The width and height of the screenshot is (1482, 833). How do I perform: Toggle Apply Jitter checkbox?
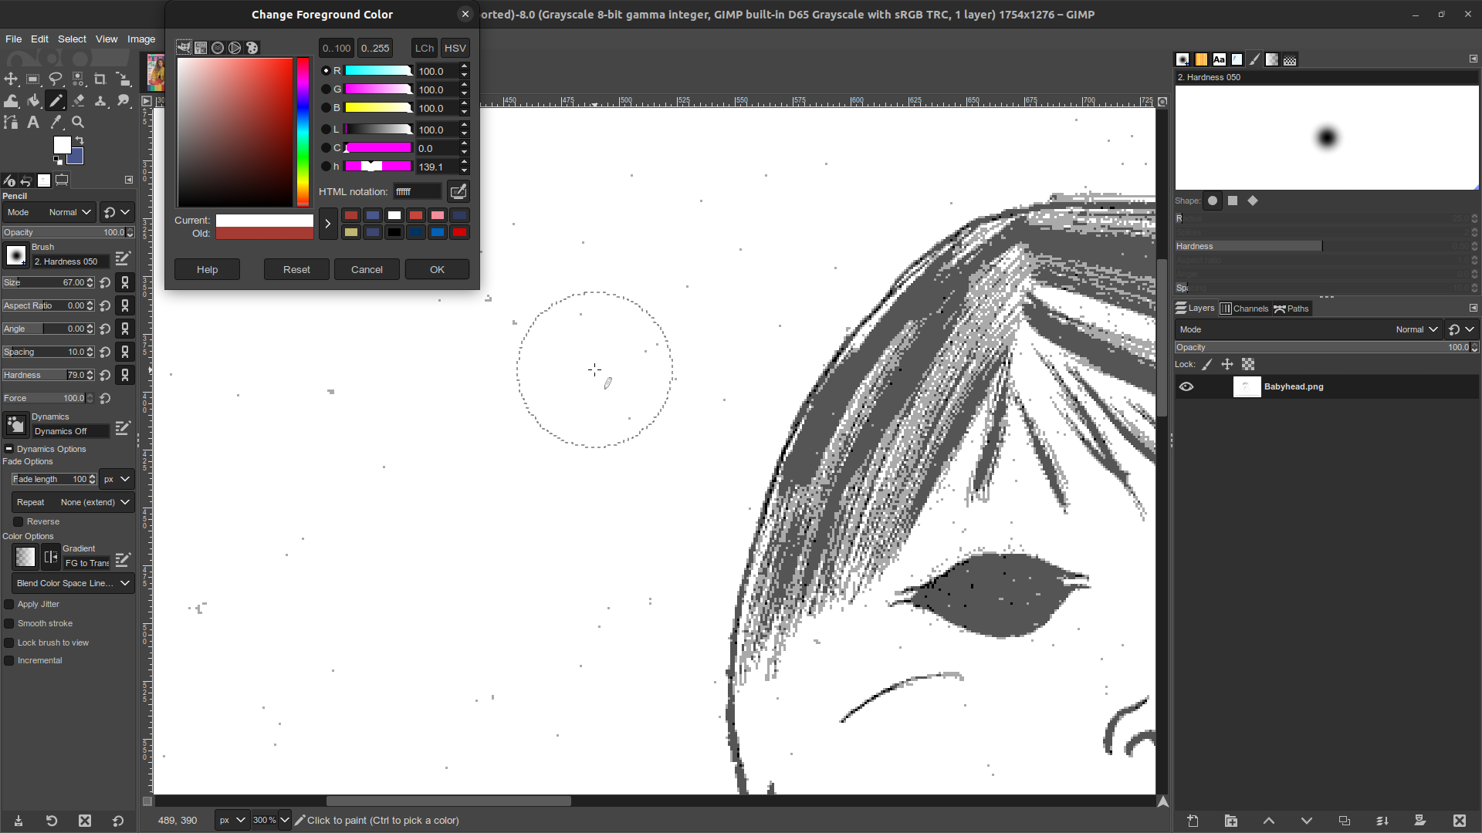(9, 604)
